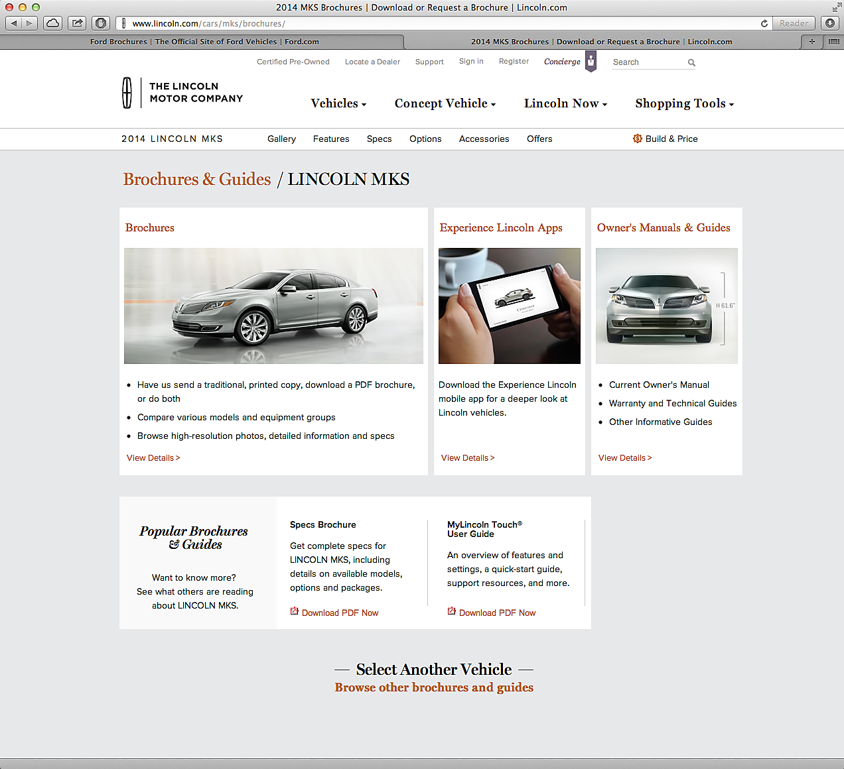Screen dimensions: 844x769
Task: Download PDF Now for MyLincoln Touch guide
Action: point(497,613)
